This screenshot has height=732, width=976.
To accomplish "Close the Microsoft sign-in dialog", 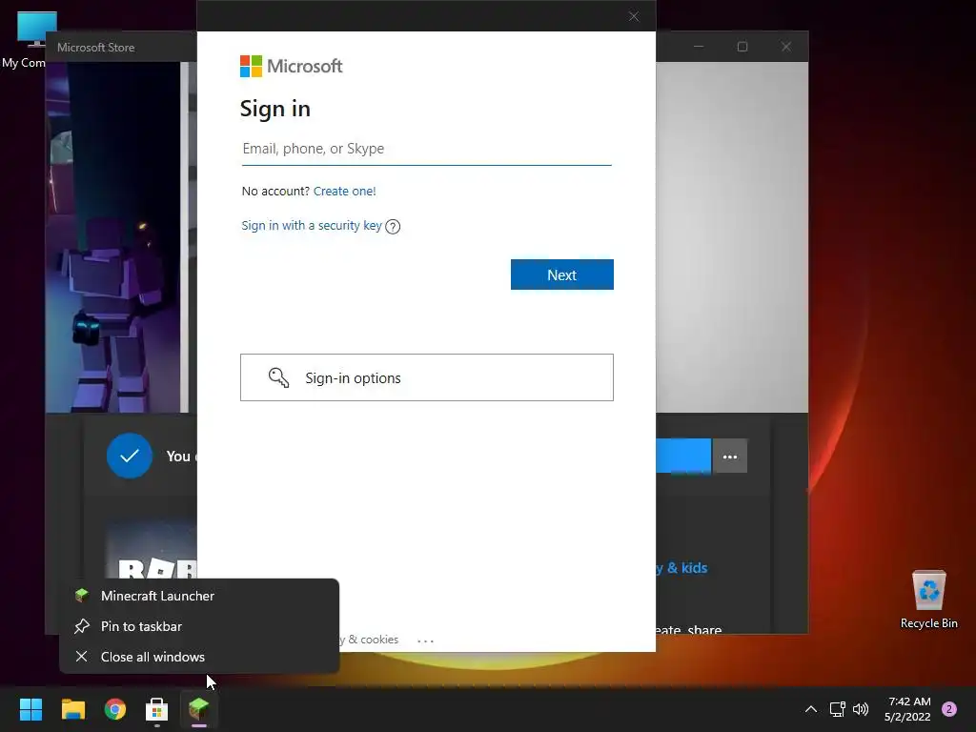I will (x=634, y=16).
